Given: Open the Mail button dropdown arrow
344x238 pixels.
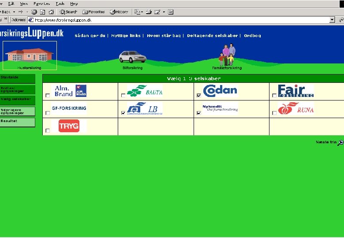Looking at the screenshot, I should [142, 12].
